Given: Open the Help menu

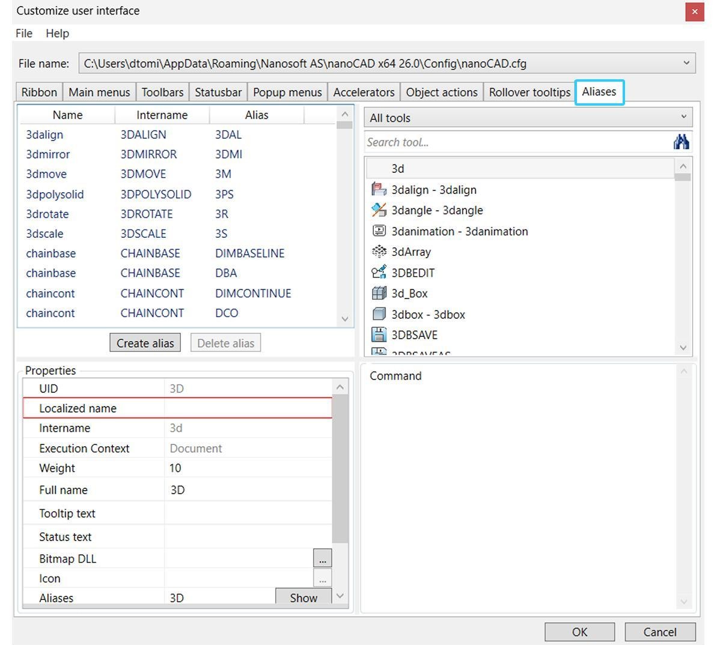Looking at the screenshot, I should 57,33.
